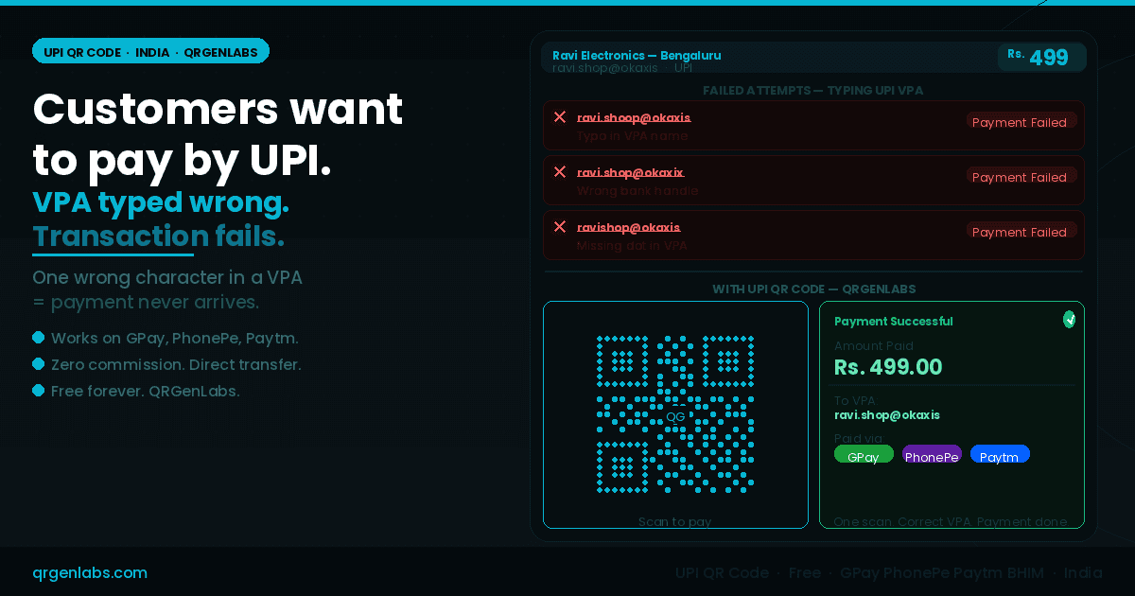Click the Rs. 499.00 amount paid
The image size is (1135, 596).
tap(888, 367)
